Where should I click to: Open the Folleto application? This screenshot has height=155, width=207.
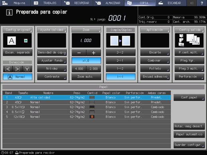click(x=155, y=69)
